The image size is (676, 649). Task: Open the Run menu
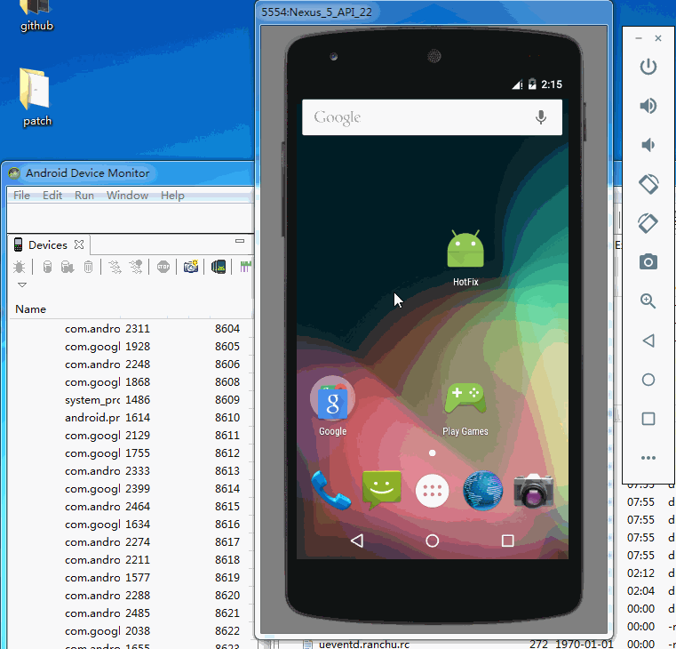tap(84, 196)
